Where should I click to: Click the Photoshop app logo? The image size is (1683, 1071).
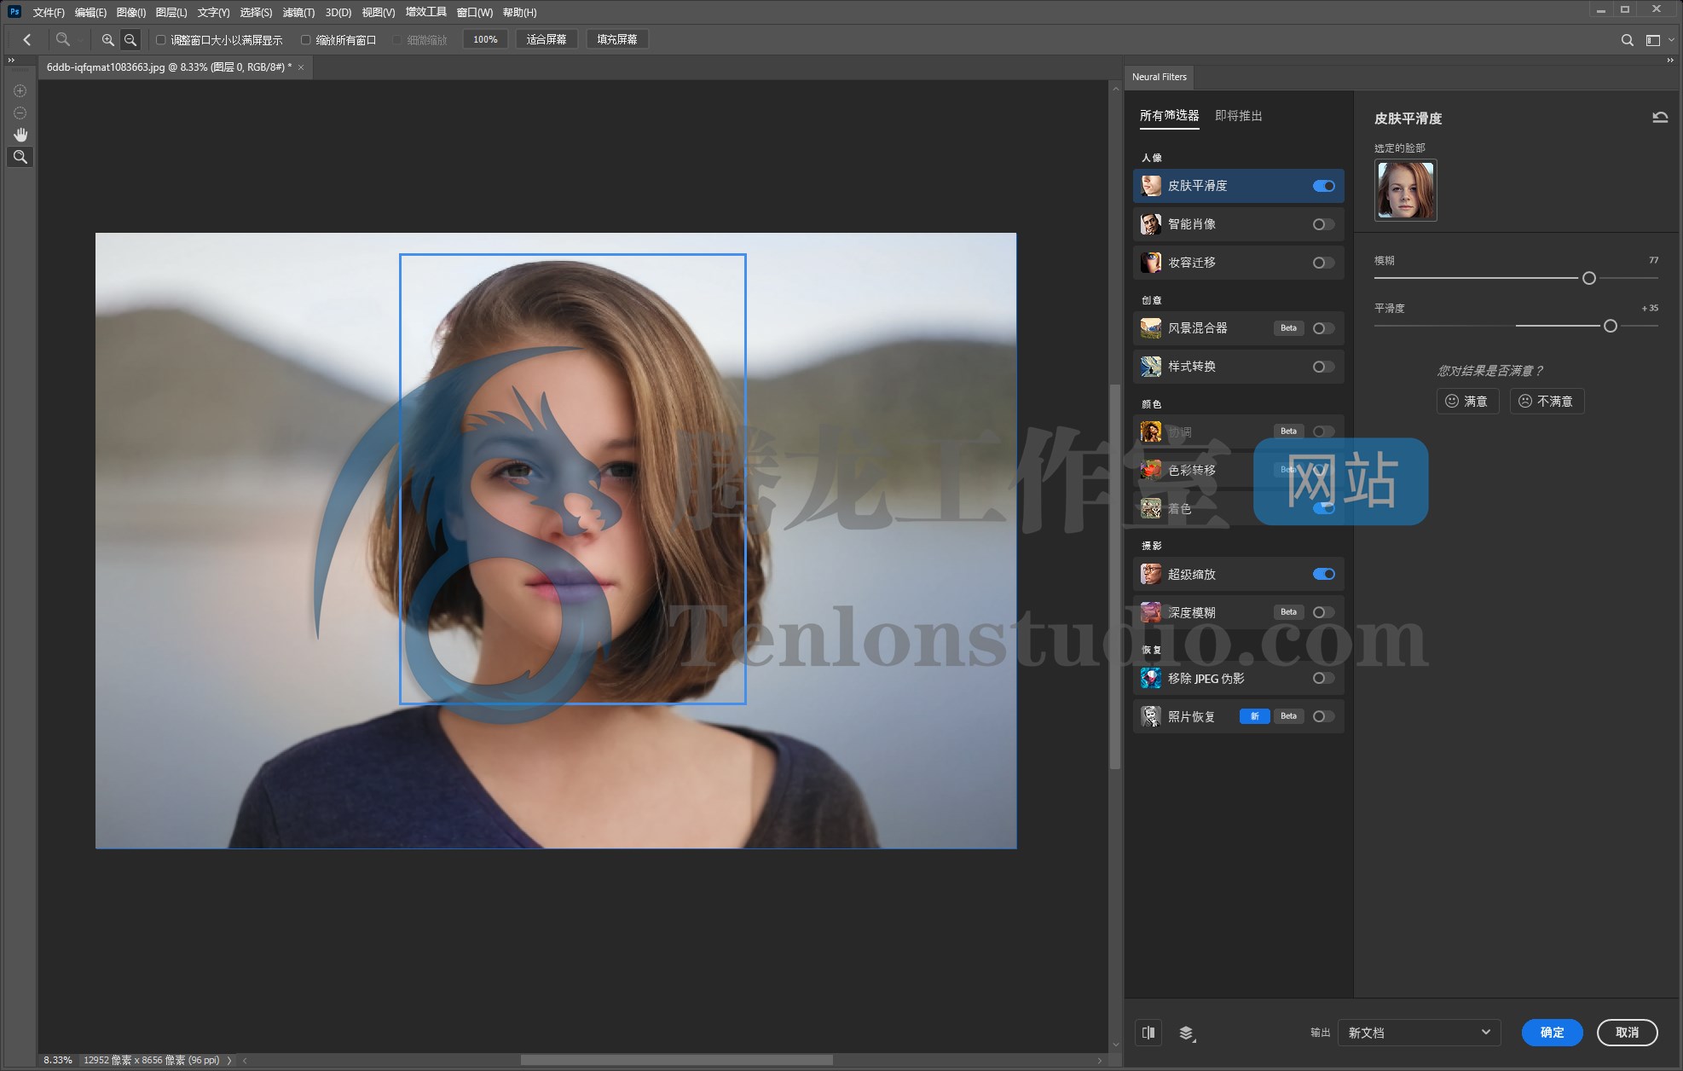pyautogui.click(x=14, y=12)
